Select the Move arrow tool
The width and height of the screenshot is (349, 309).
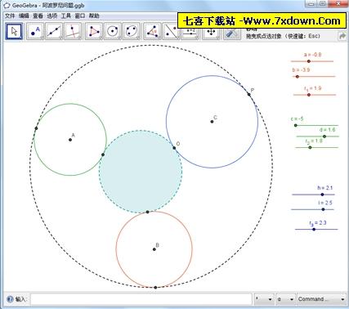click(x=14, y=31)
